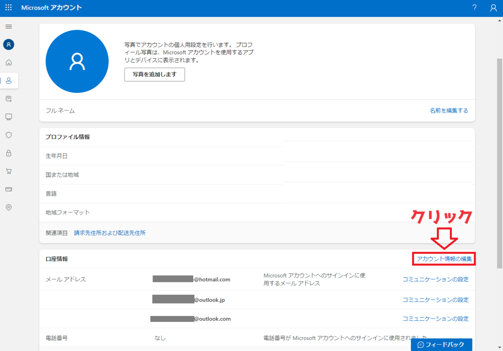Open the help question mark icon

(474, 8)
